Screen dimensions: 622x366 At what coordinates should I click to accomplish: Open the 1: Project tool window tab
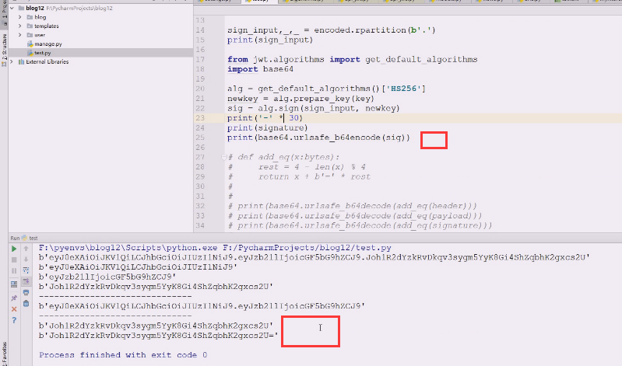[4, 15]
